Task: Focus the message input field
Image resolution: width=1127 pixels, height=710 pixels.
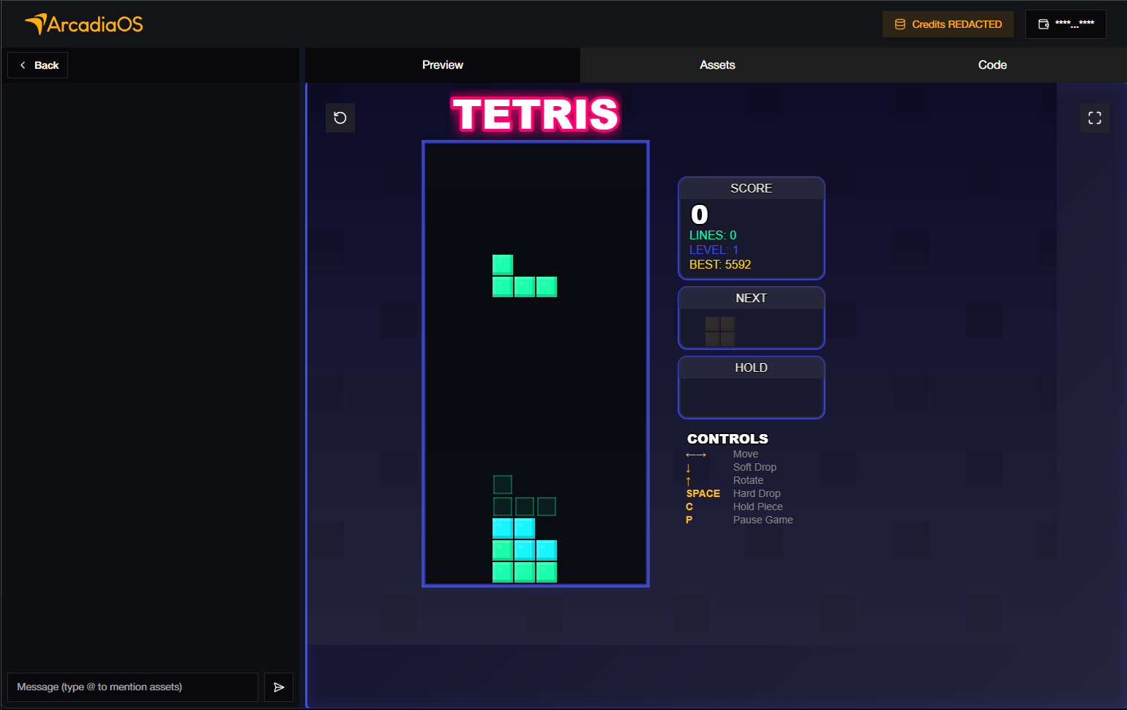Action: pyautogui.click(x=132, y=687)
